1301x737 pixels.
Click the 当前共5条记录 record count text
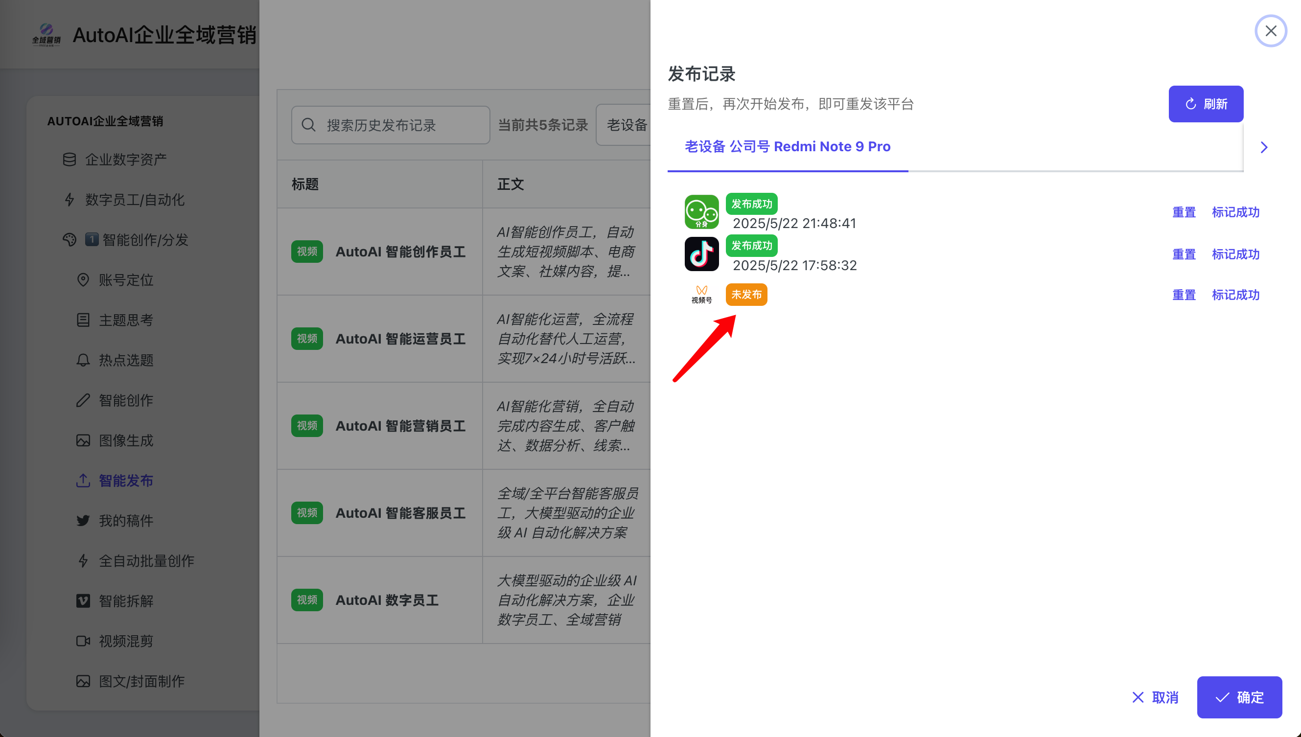click(x=543, y=125)
